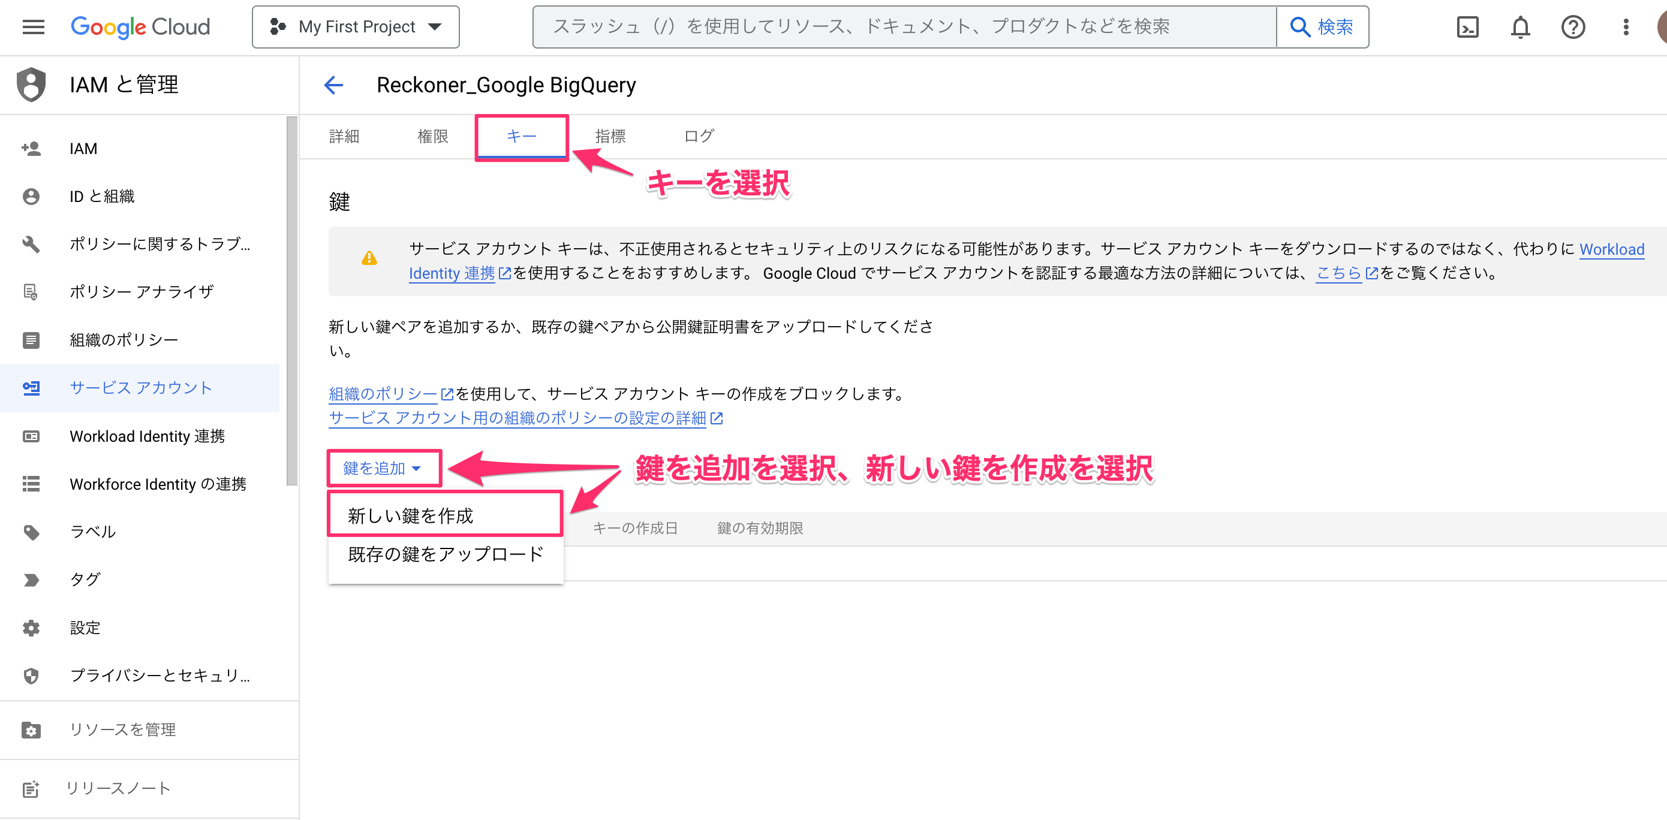
Task: Go back with the left arrow
Action: (x=333, y=85)
